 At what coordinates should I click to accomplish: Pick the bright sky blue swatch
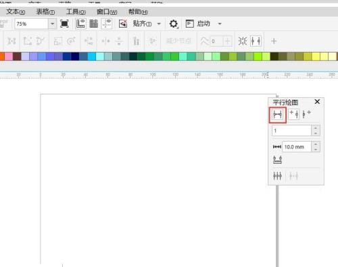click(x=92, y=56)
